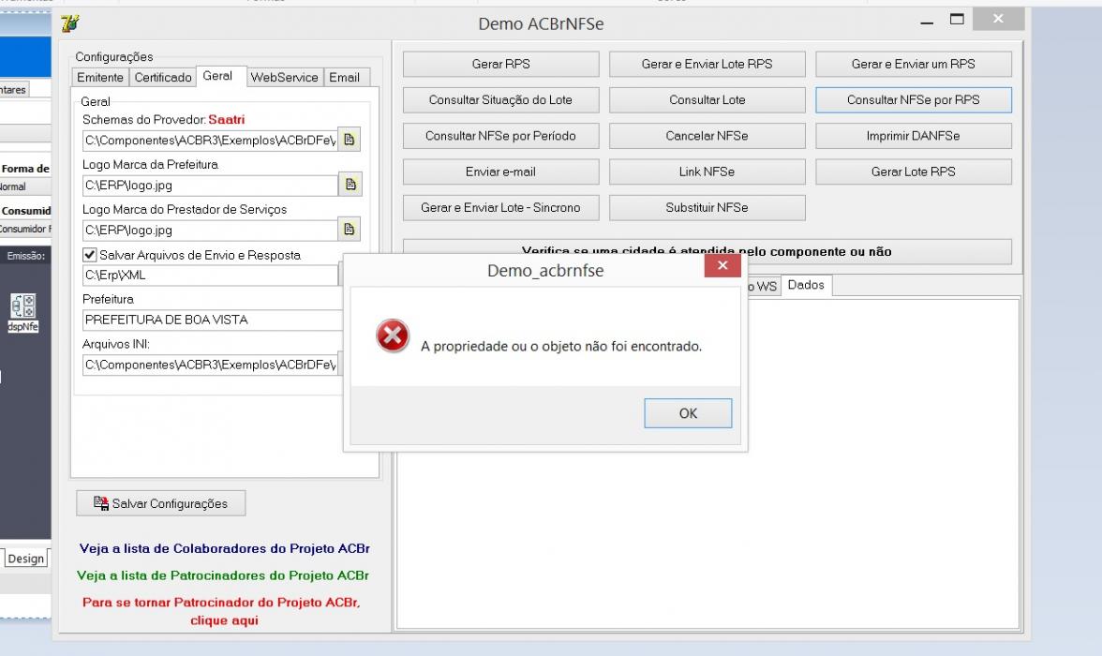This screenshot has height=656, width=1102.
Task: Click the Gerar RPS button
Action: [x=500, y=64]
